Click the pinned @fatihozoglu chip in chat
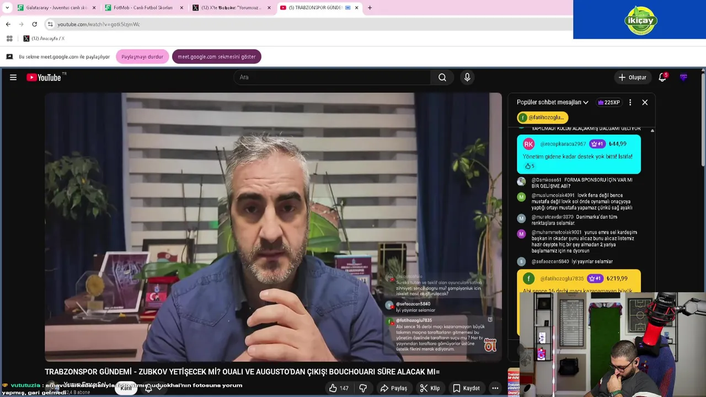The height and width of the screenshot is (397, 706). (543, 117)
